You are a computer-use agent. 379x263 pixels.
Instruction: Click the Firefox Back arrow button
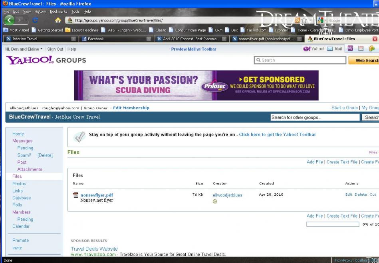coord(9,20)
